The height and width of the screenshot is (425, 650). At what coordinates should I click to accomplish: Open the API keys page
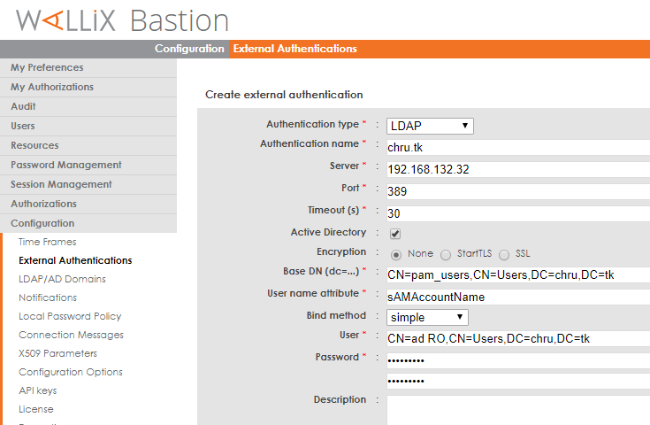point(38,390)
